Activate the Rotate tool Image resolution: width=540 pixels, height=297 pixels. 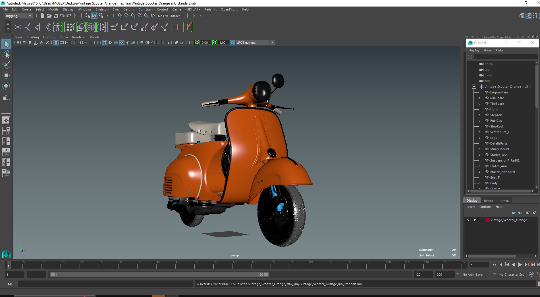[6, 86]
